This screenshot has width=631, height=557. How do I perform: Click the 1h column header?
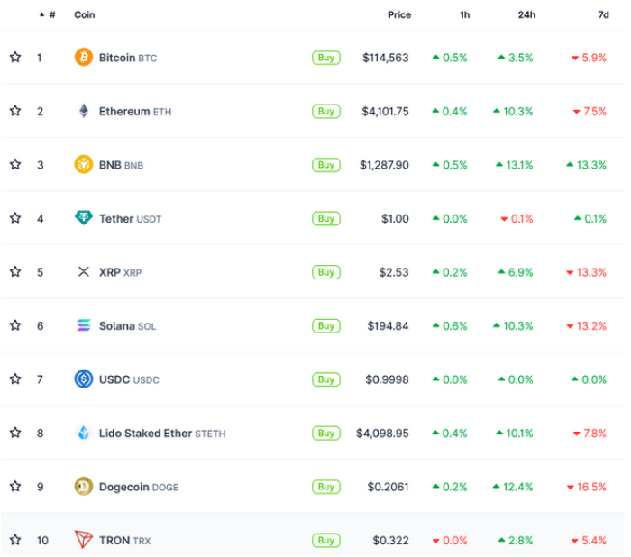464,15
